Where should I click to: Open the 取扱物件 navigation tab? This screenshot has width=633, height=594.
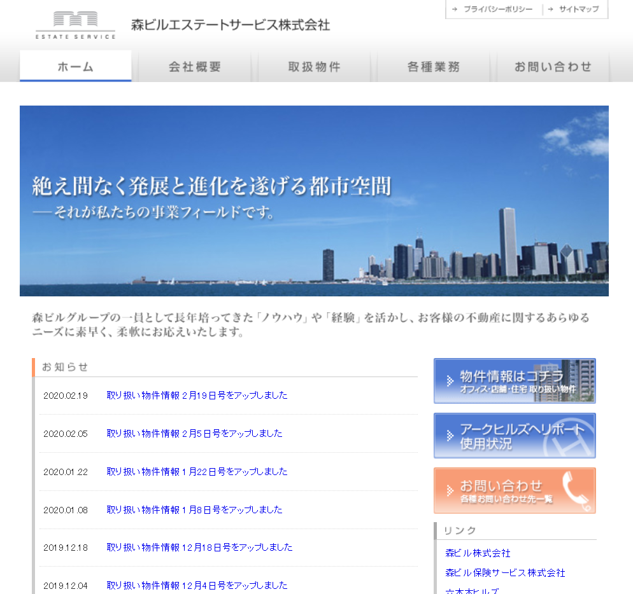315,66
